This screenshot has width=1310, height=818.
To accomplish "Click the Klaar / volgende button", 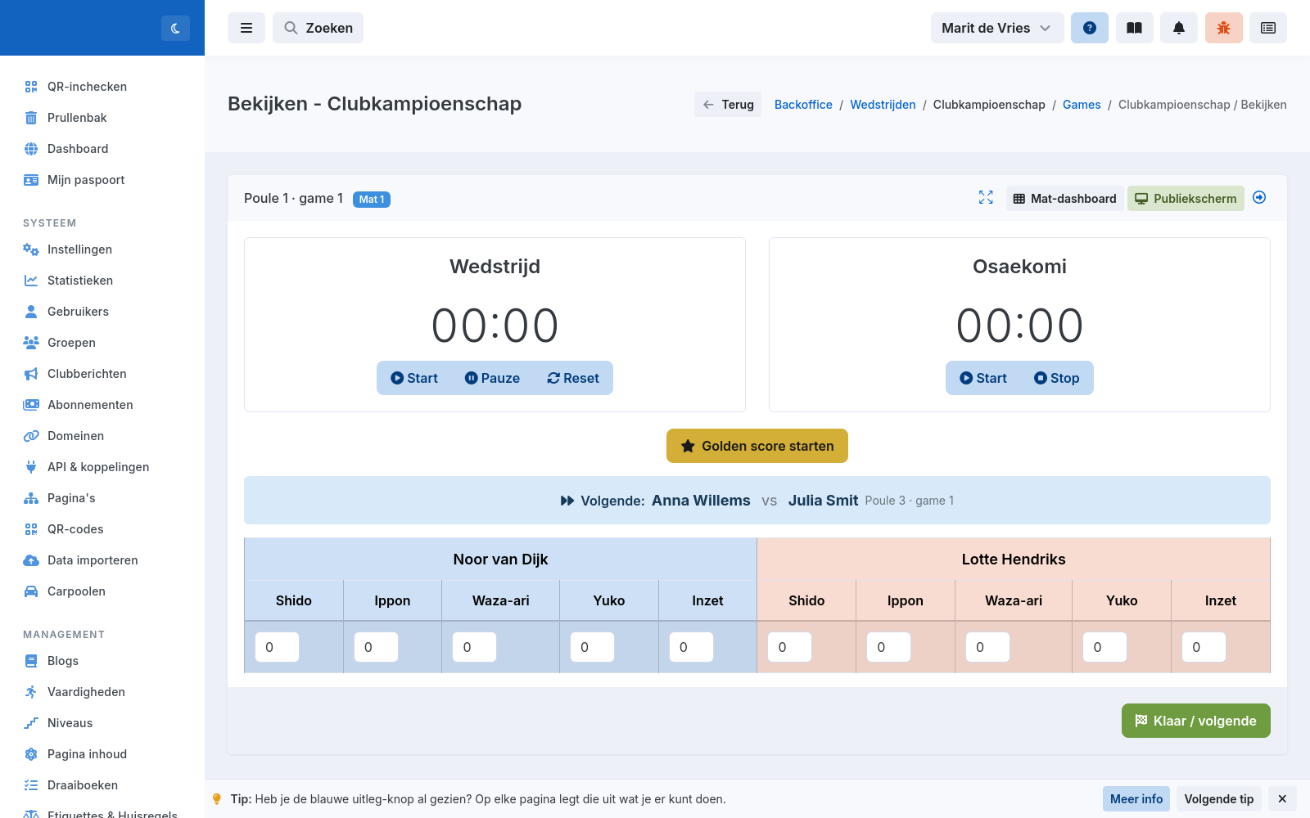I will tap(1195, 721).
